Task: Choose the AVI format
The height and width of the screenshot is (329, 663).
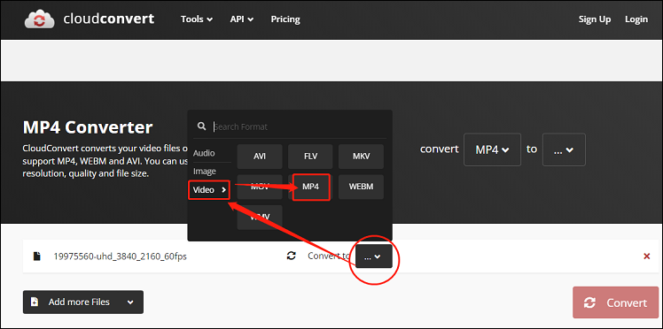Action: [260, 157]
